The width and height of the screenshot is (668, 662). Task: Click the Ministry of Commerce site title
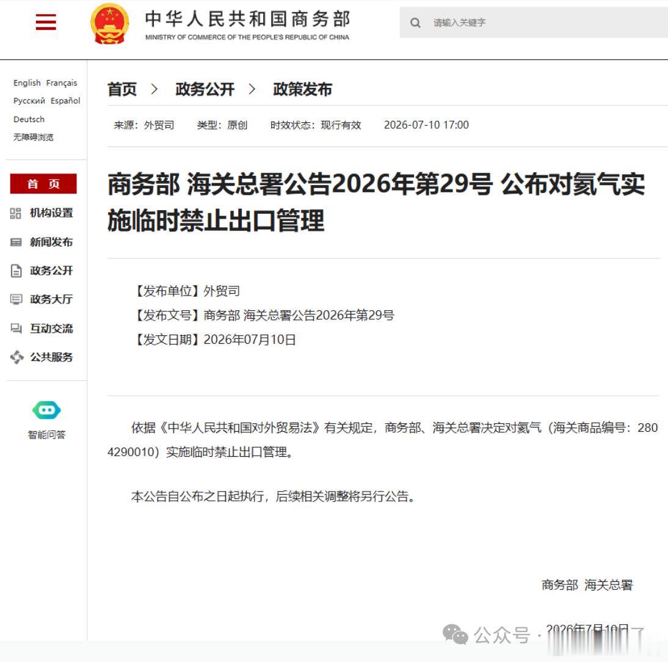[x=247, y=24]
